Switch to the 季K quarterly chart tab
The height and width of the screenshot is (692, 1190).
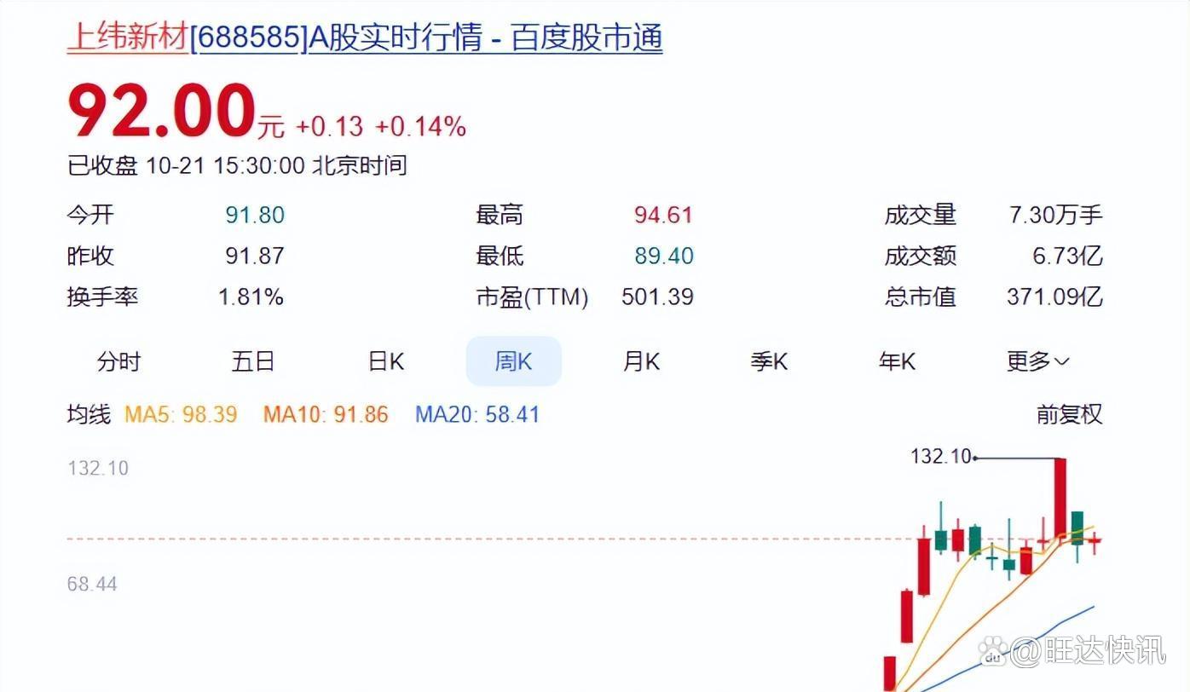pyautogui.click(x=768, y=361)
